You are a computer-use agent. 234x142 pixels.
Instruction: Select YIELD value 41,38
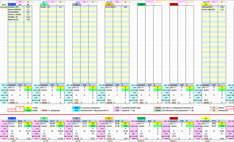click(77, 139)
